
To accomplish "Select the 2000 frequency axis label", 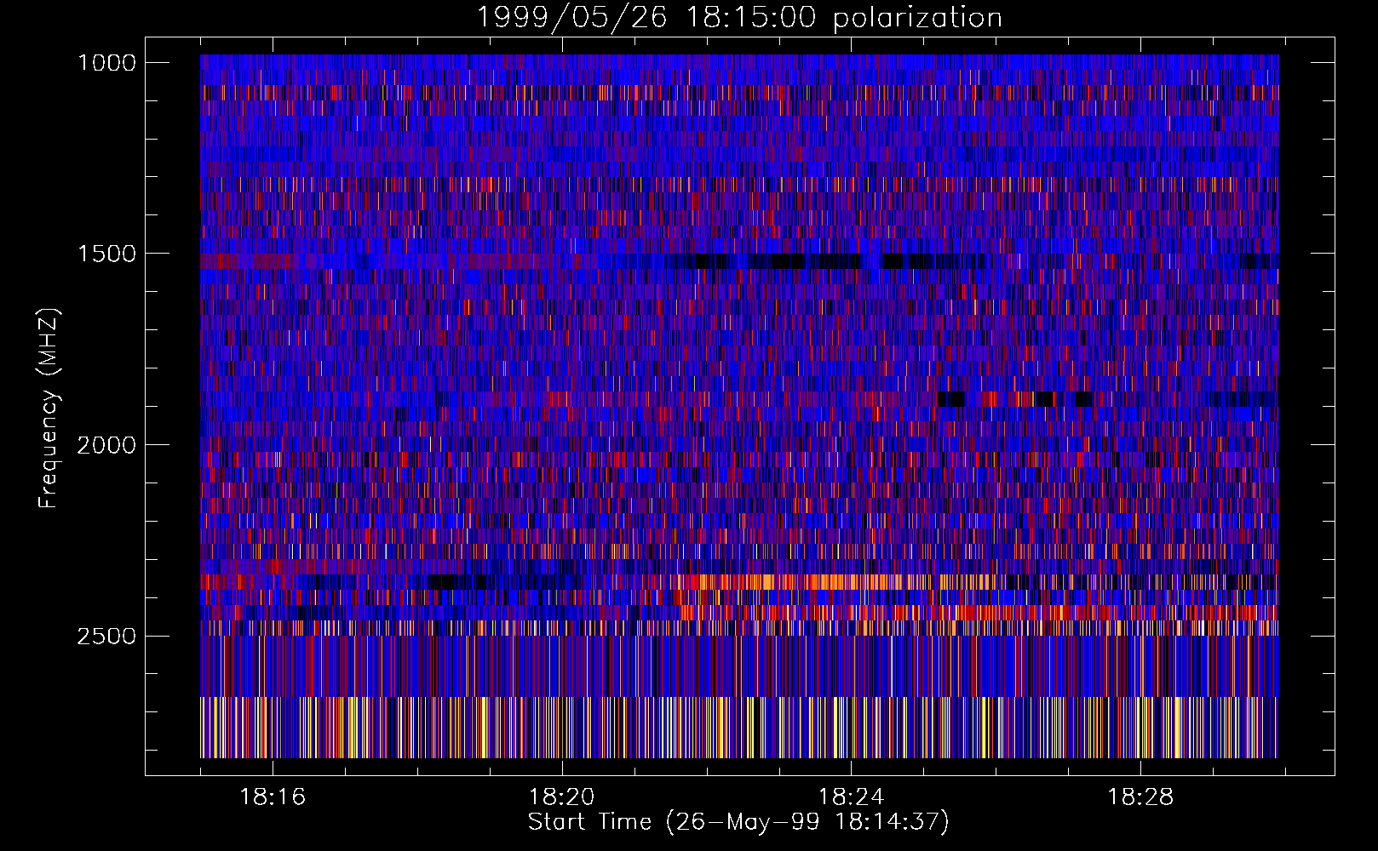I will coord(106,445).
